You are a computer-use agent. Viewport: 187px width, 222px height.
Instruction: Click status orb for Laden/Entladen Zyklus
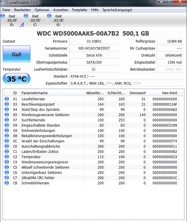[x=7, y=151]
